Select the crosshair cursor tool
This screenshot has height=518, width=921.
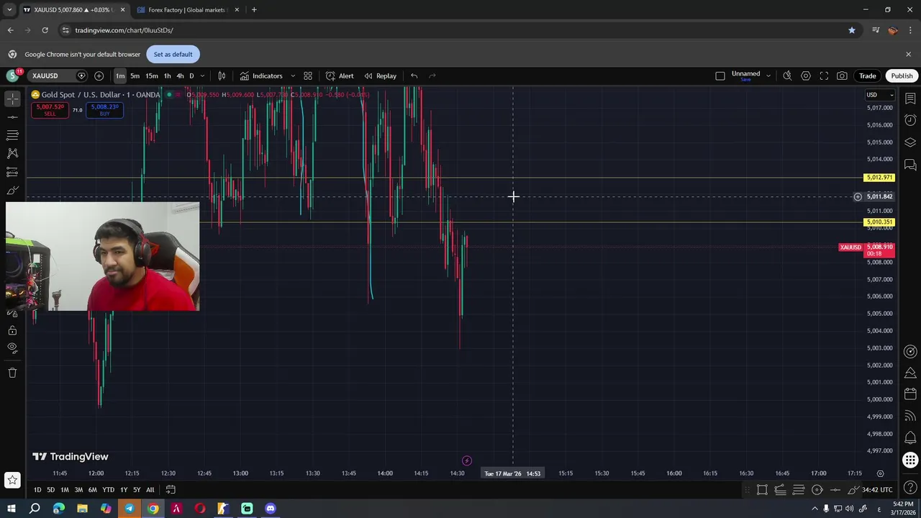12,98
